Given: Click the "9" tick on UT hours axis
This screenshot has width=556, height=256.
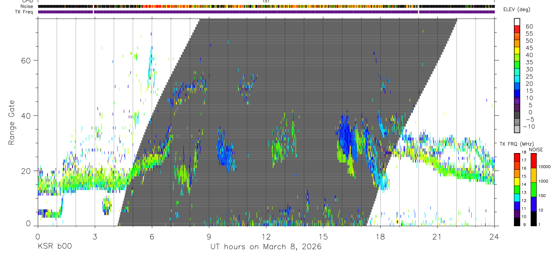Looking at the screenshot, I should point(209,237).
